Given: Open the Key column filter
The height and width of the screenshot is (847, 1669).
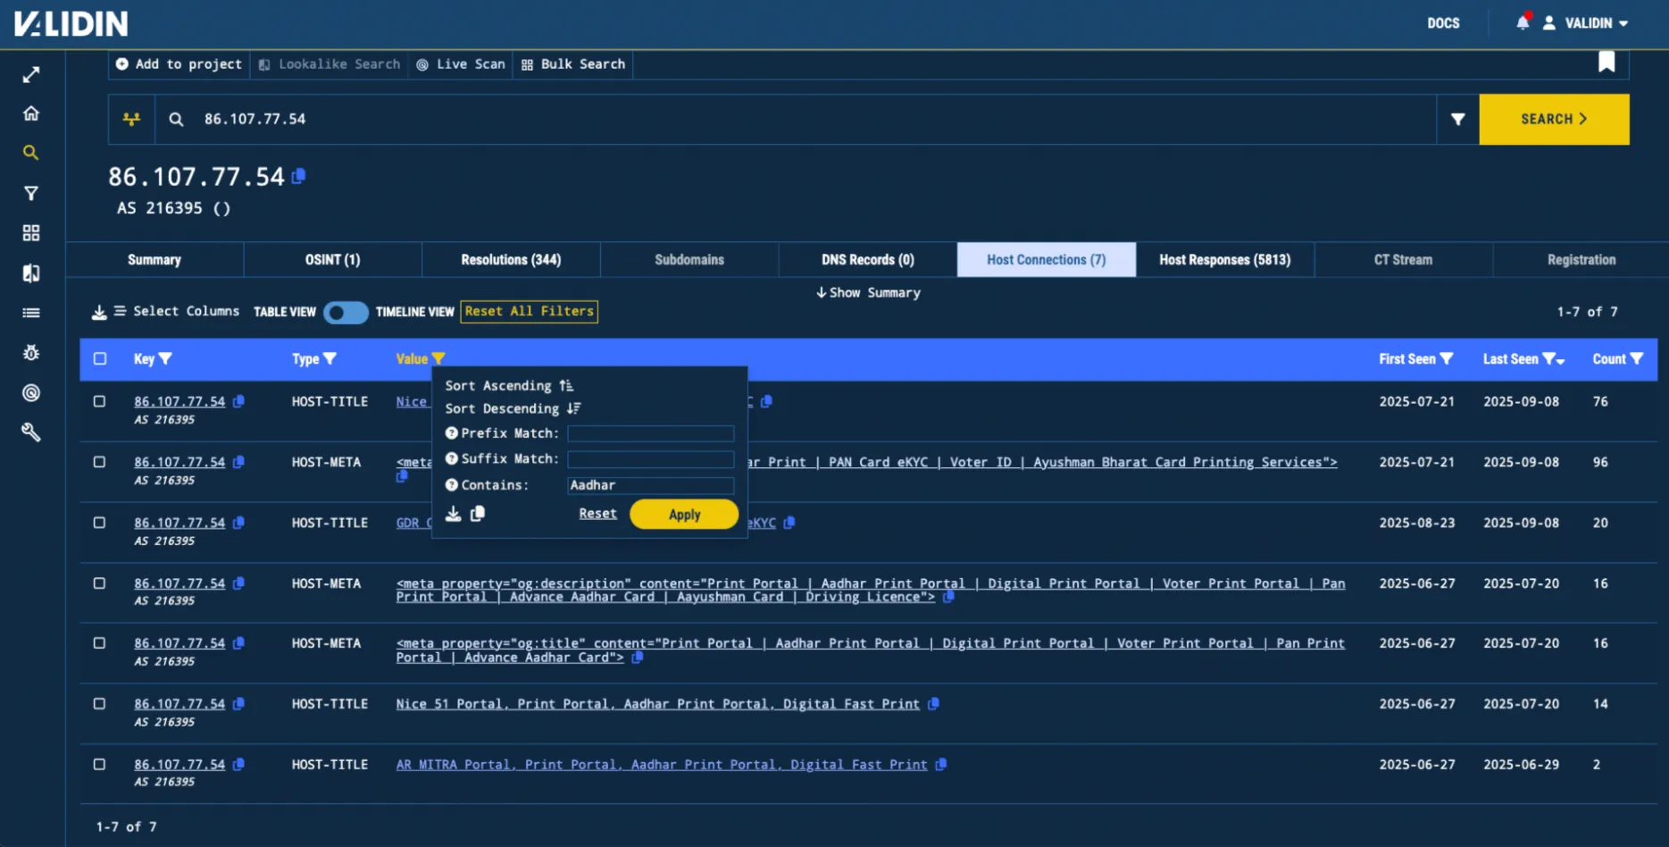Looking at the screenshot, I should click(165, 359).
